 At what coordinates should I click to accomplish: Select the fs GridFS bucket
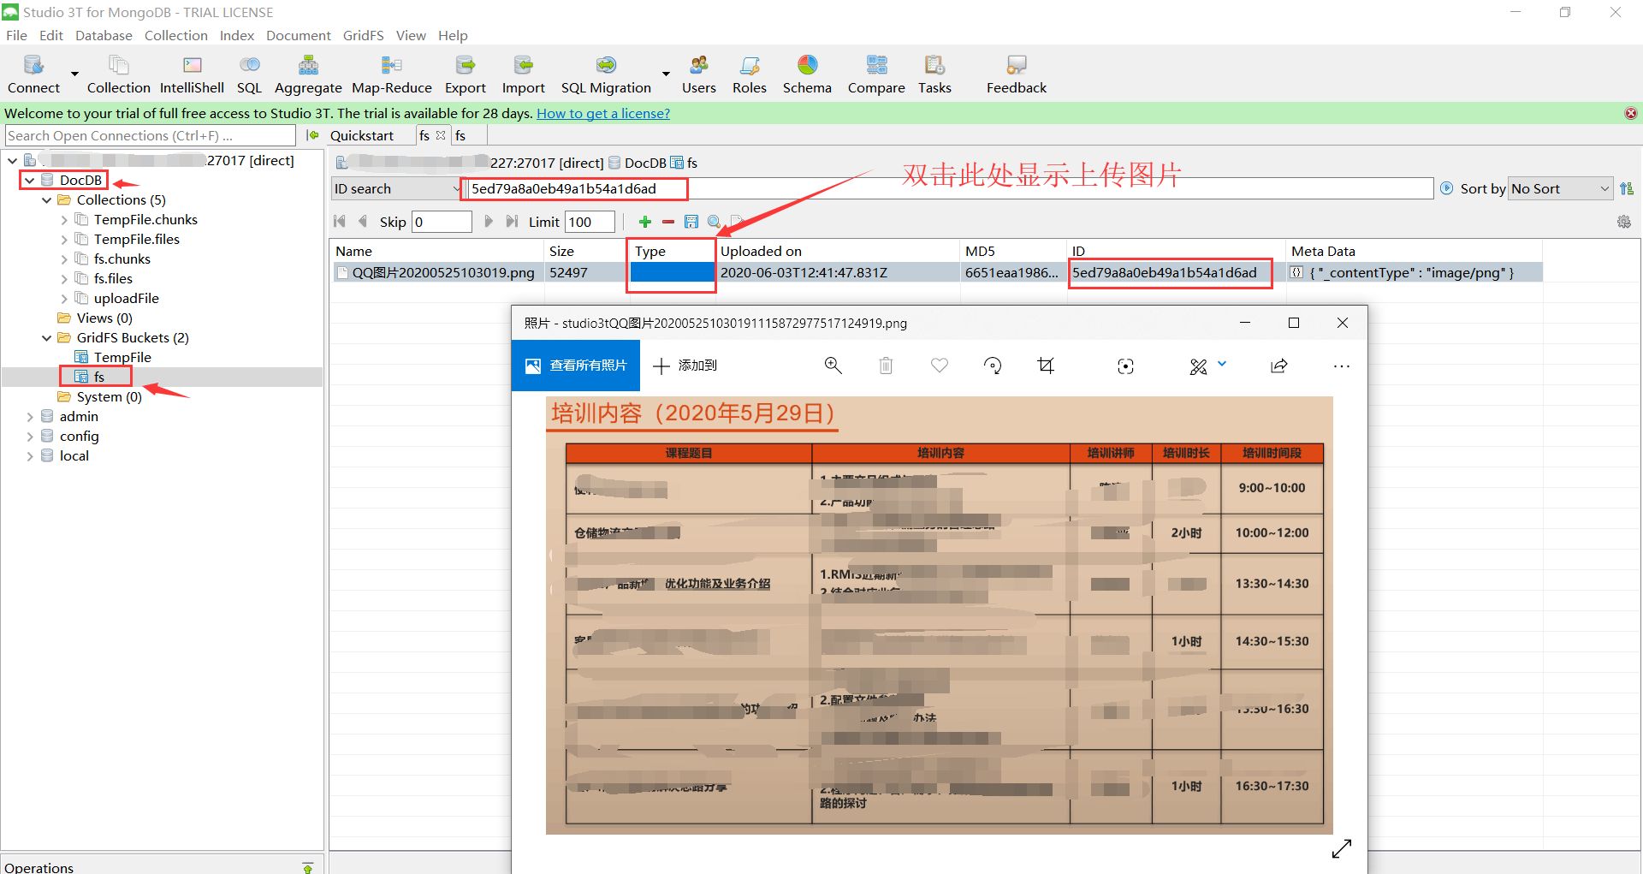99,377
